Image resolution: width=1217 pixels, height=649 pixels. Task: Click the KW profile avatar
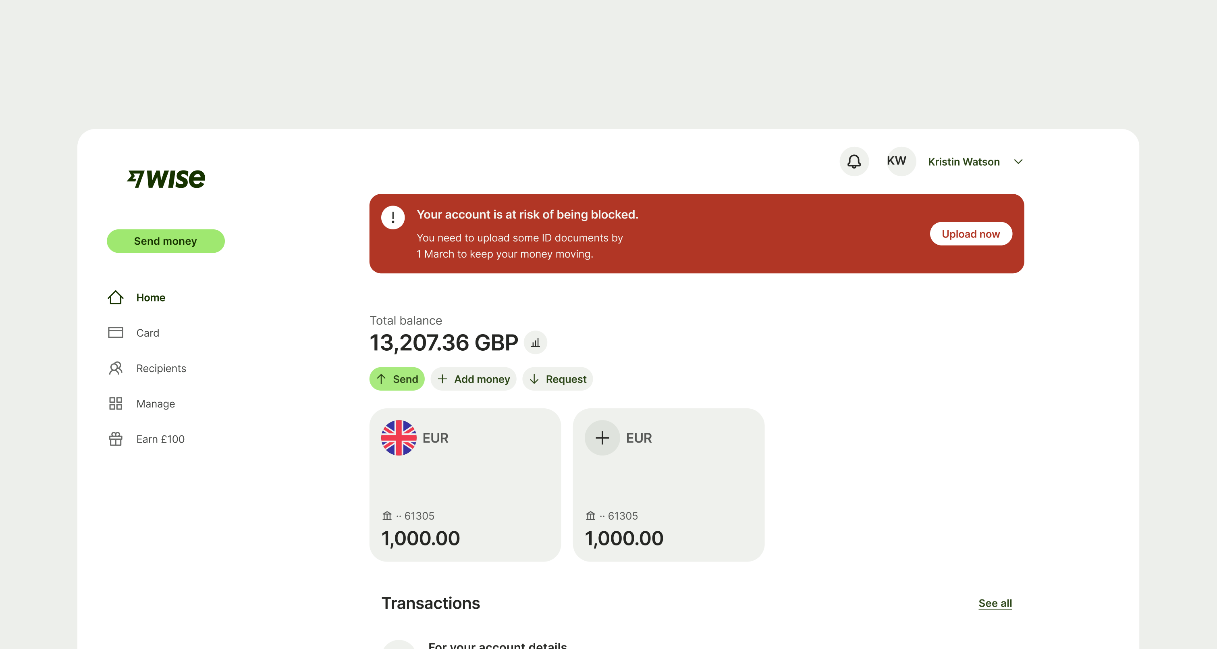pyautogui.click(x=896, y=161)
